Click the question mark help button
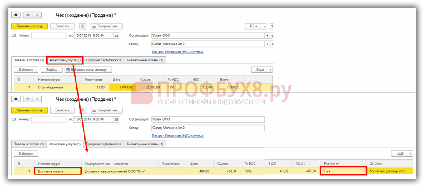The width and height of the screenshot is (424, 187). 271,27
